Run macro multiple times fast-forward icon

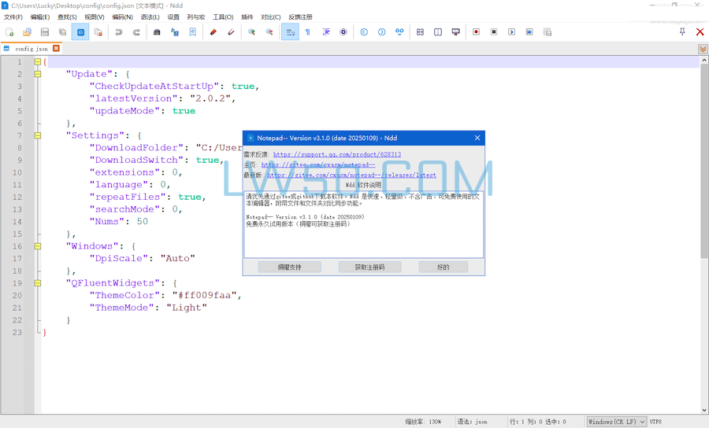coord(529,32)
